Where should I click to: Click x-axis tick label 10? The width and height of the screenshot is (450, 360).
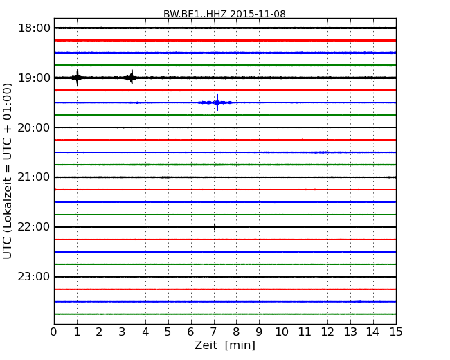[x=282, y=332]
